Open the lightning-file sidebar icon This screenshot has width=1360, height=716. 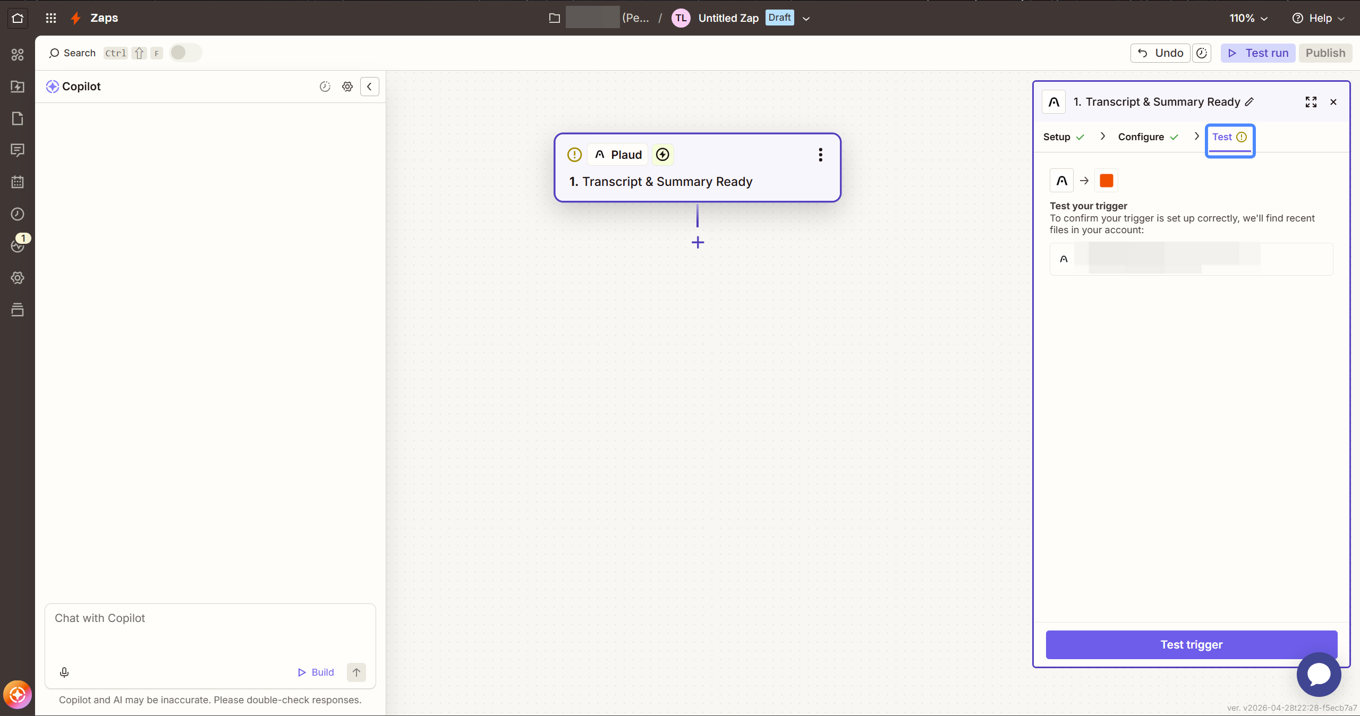pyautogui.click(x=18, y=87)
